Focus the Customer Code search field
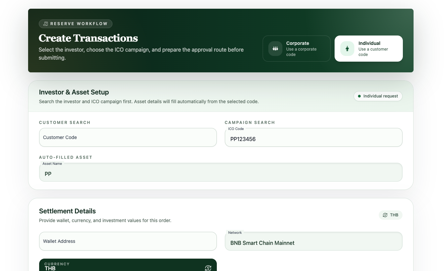The width and height of the screenshot is (444, 271). click(x=128, y=137)
